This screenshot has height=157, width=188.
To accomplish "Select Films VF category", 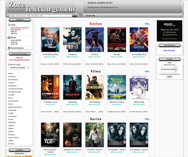I will (14, 31).
